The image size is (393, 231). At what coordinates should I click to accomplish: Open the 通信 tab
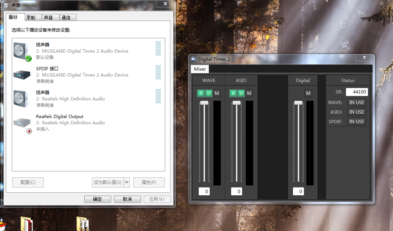(66, 18)
